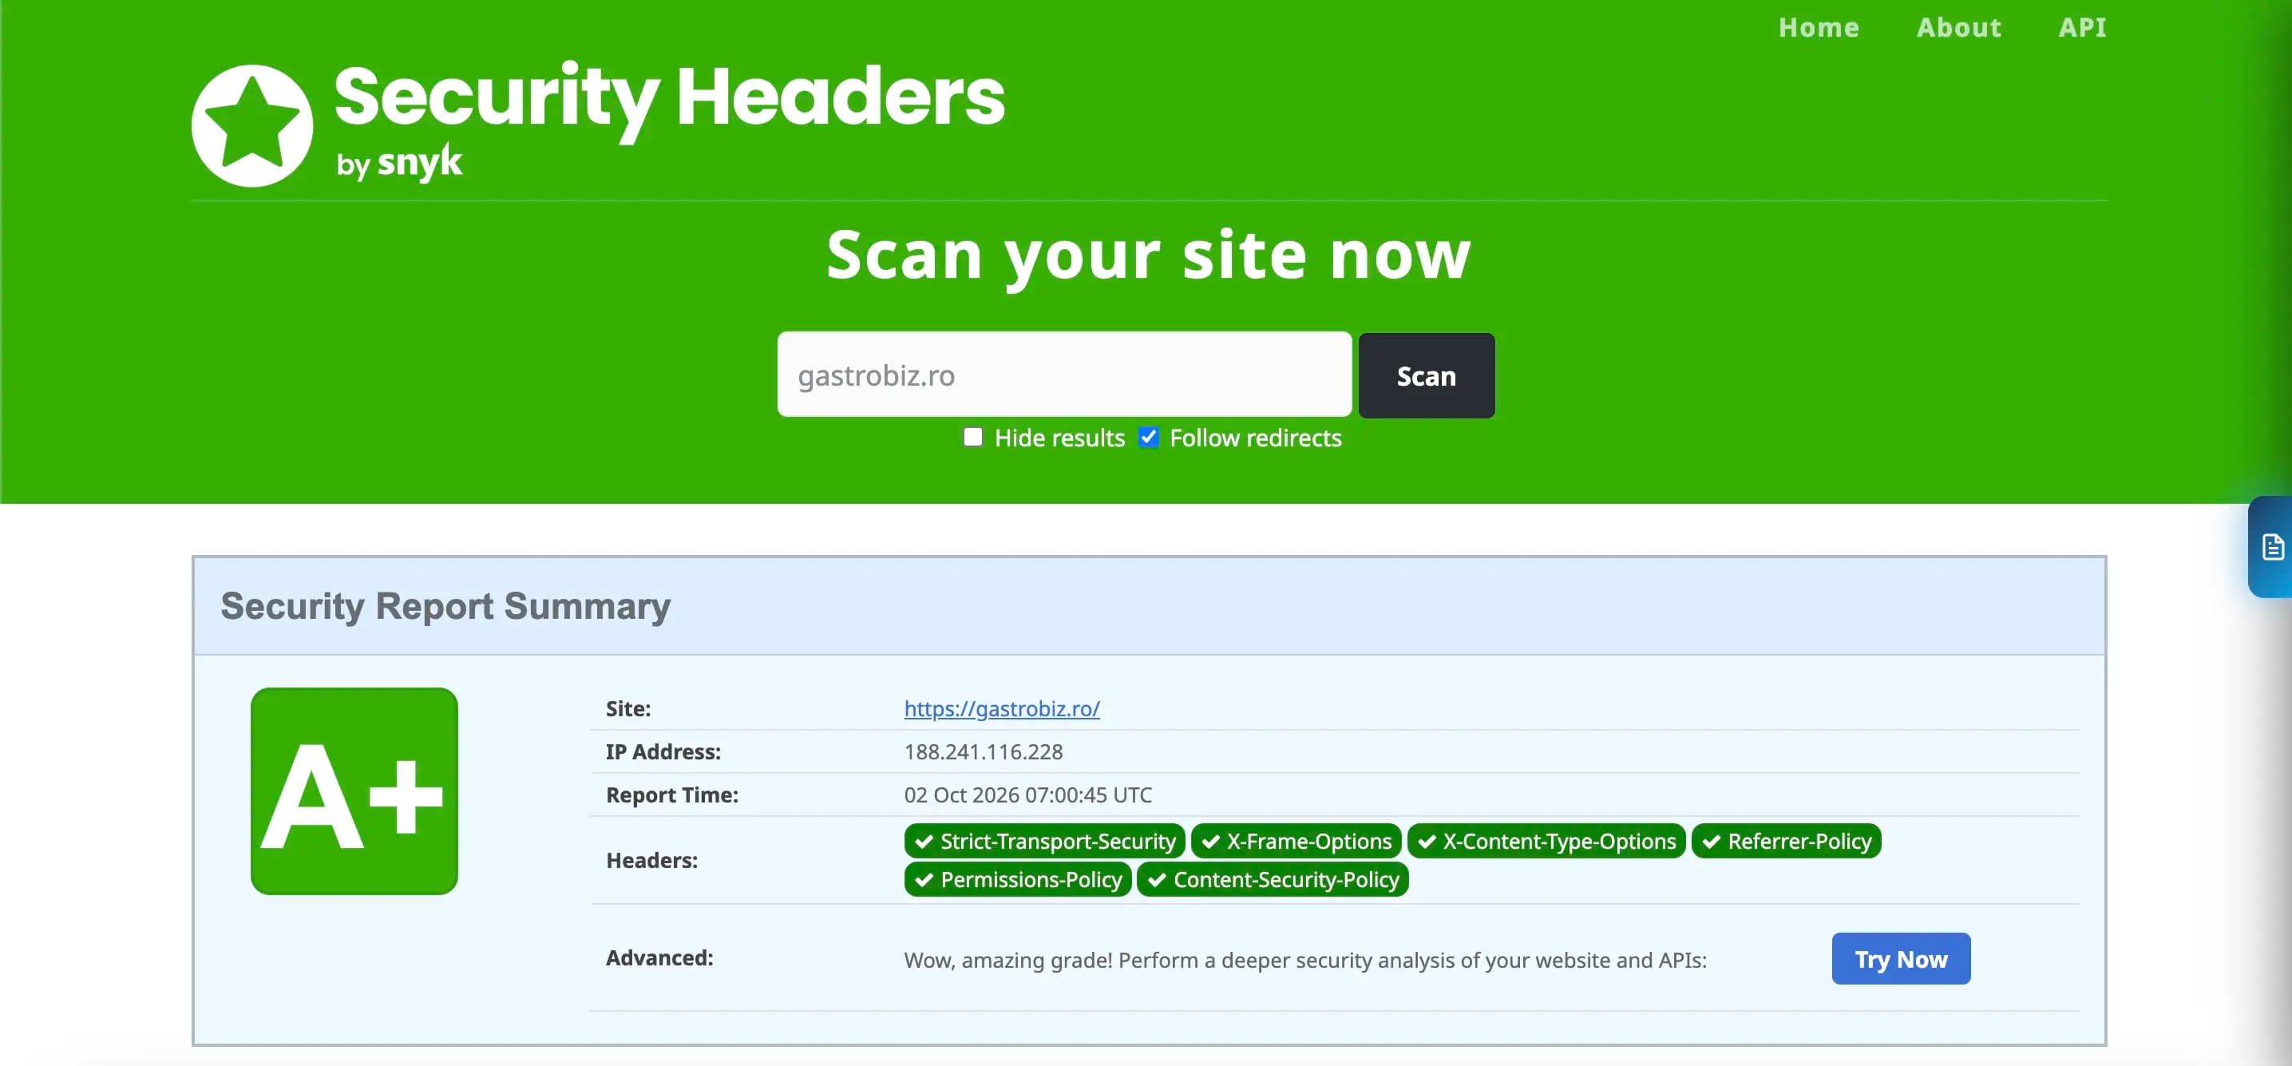Click the Try Now button
The image size is (2292, 1066).
coord(1901,958)
